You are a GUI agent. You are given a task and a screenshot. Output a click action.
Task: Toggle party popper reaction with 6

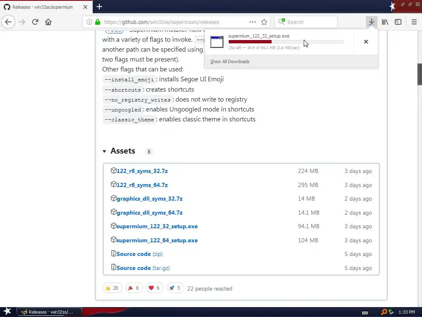(134, 288)
